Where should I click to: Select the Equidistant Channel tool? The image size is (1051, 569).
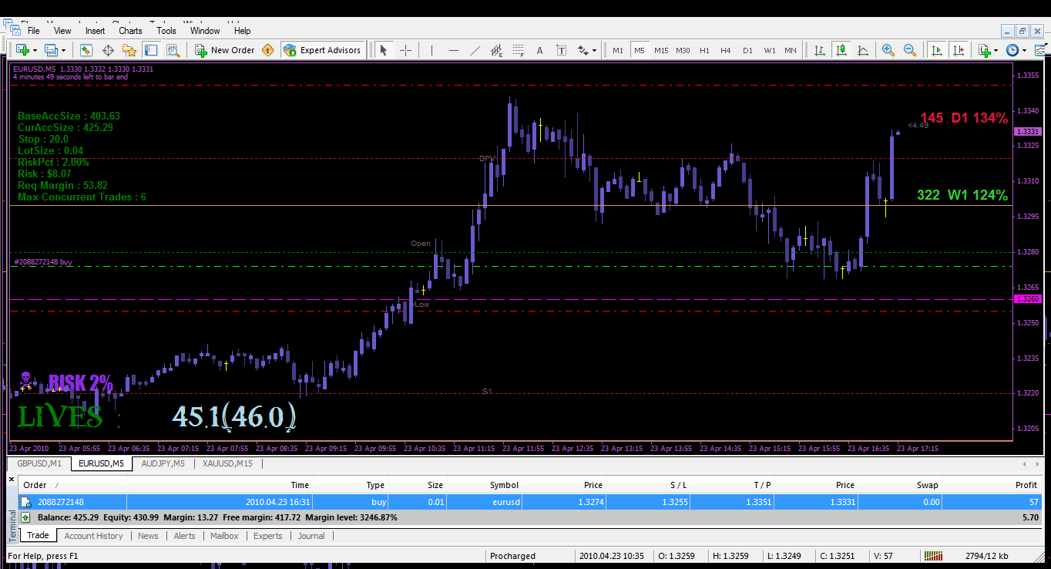click(496, 50)
